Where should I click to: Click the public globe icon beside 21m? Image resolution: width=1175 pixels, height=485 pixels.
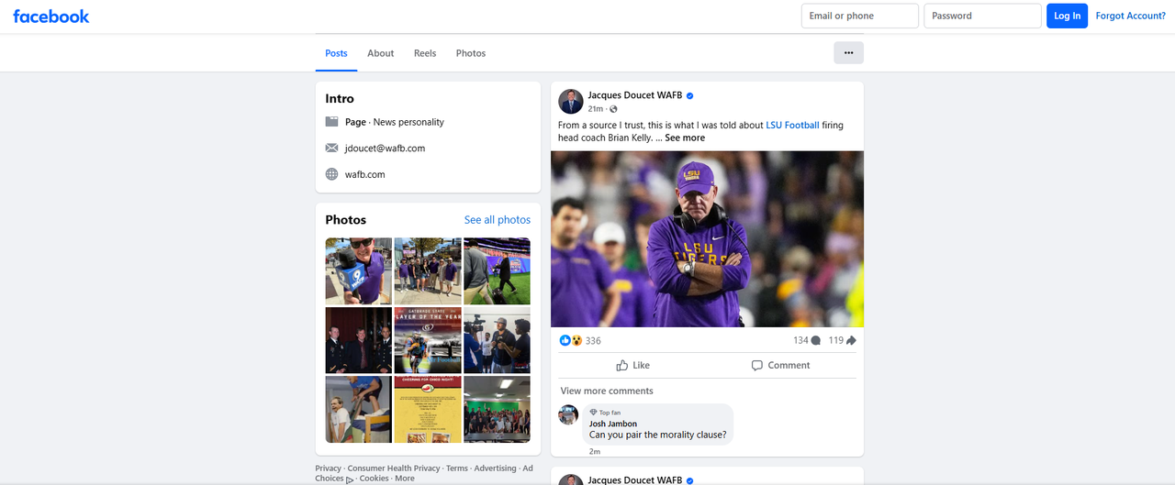click(613, 109)
